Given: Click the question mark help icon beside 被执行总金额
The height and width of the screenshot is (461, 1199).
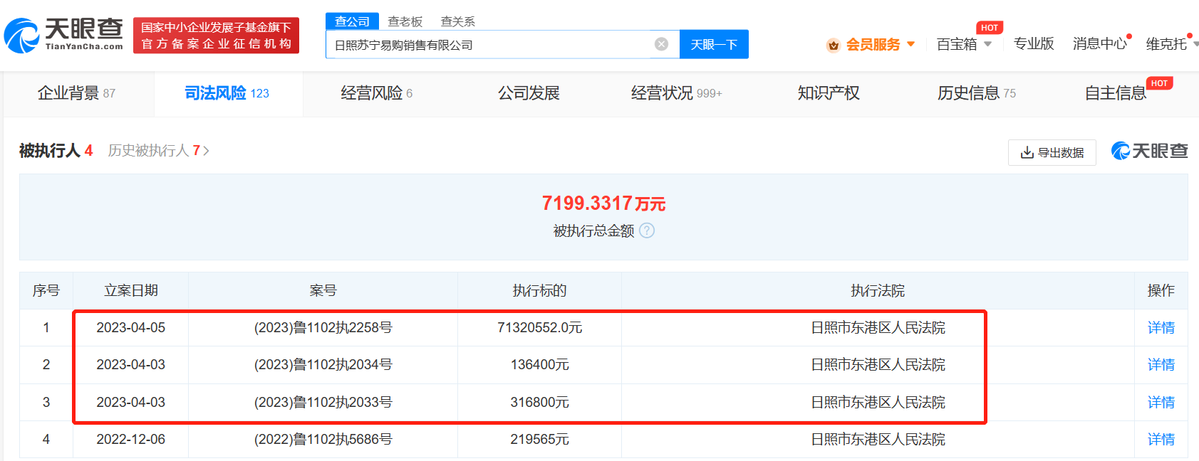Looking at the screenshot, I should (x=647, y=231).
